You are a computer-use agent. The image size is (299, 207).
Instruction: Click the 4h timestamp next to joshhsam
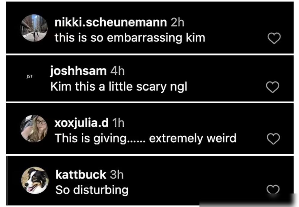tap(118, 71)
